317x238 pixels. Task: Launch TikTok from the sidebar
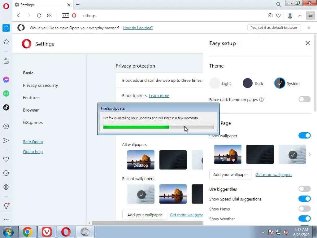(6, 107)
